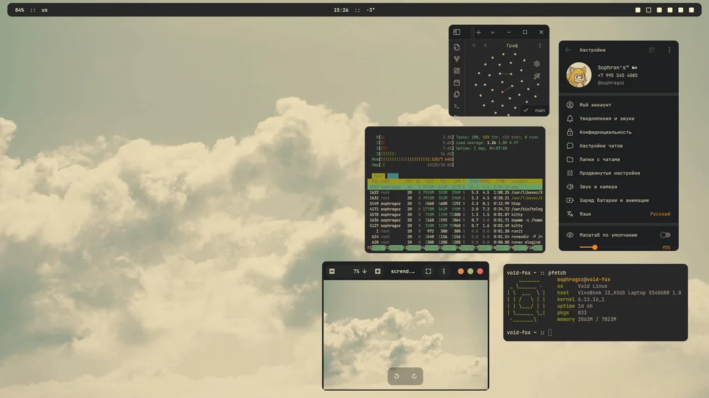Zoom out with the minus icon in image viewer
709x398 pixels.
pos(332,271)
